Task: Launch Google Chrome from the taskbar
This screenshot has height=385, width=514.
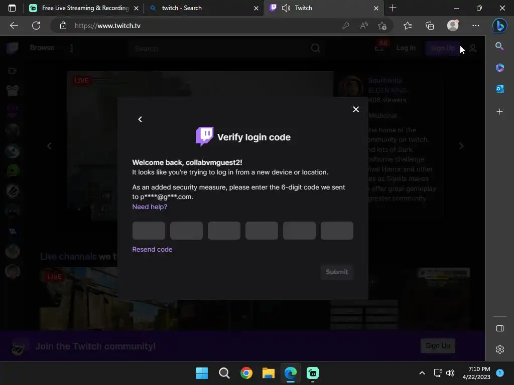Action: click(246, 373)
